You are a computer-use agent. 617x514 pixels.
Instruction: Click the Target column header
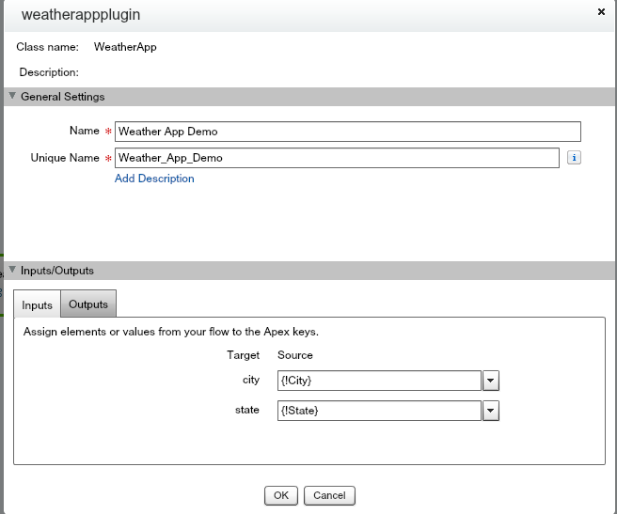243,355
